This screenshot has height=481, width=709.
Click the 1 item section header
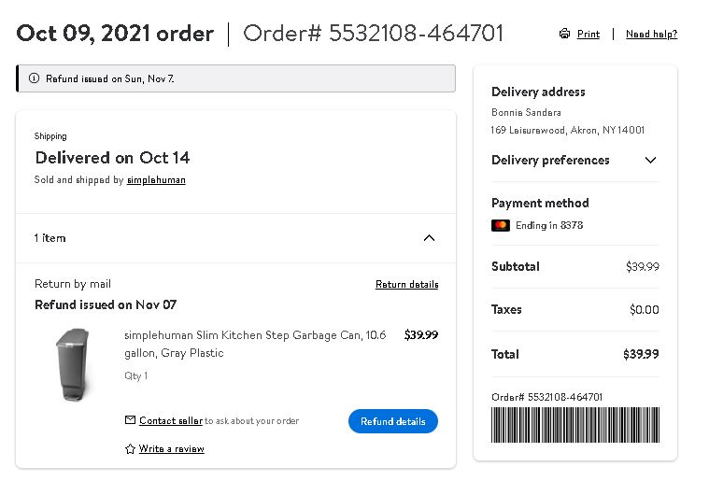pyautogui.click(x=235, y=238)
